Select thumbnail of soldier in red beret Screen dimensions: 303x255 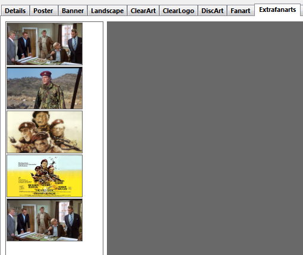pyautogui.click(x=45, y=88)
